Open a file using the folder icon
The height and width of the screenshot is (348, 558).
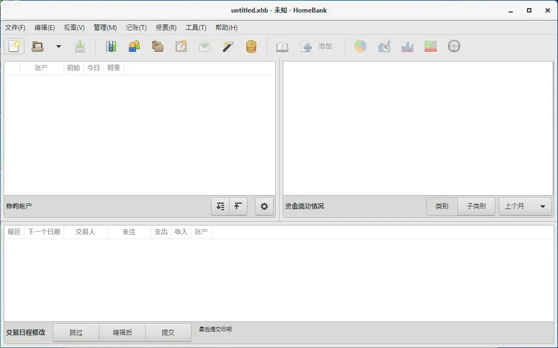pos(38,46)
